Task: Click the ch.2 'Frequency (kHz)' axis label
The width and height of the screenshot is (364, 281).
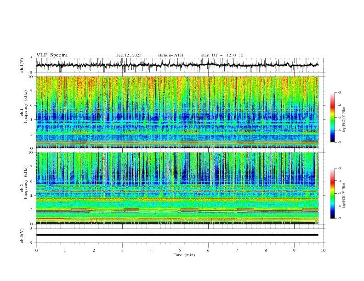Action: tap(26, 182)
